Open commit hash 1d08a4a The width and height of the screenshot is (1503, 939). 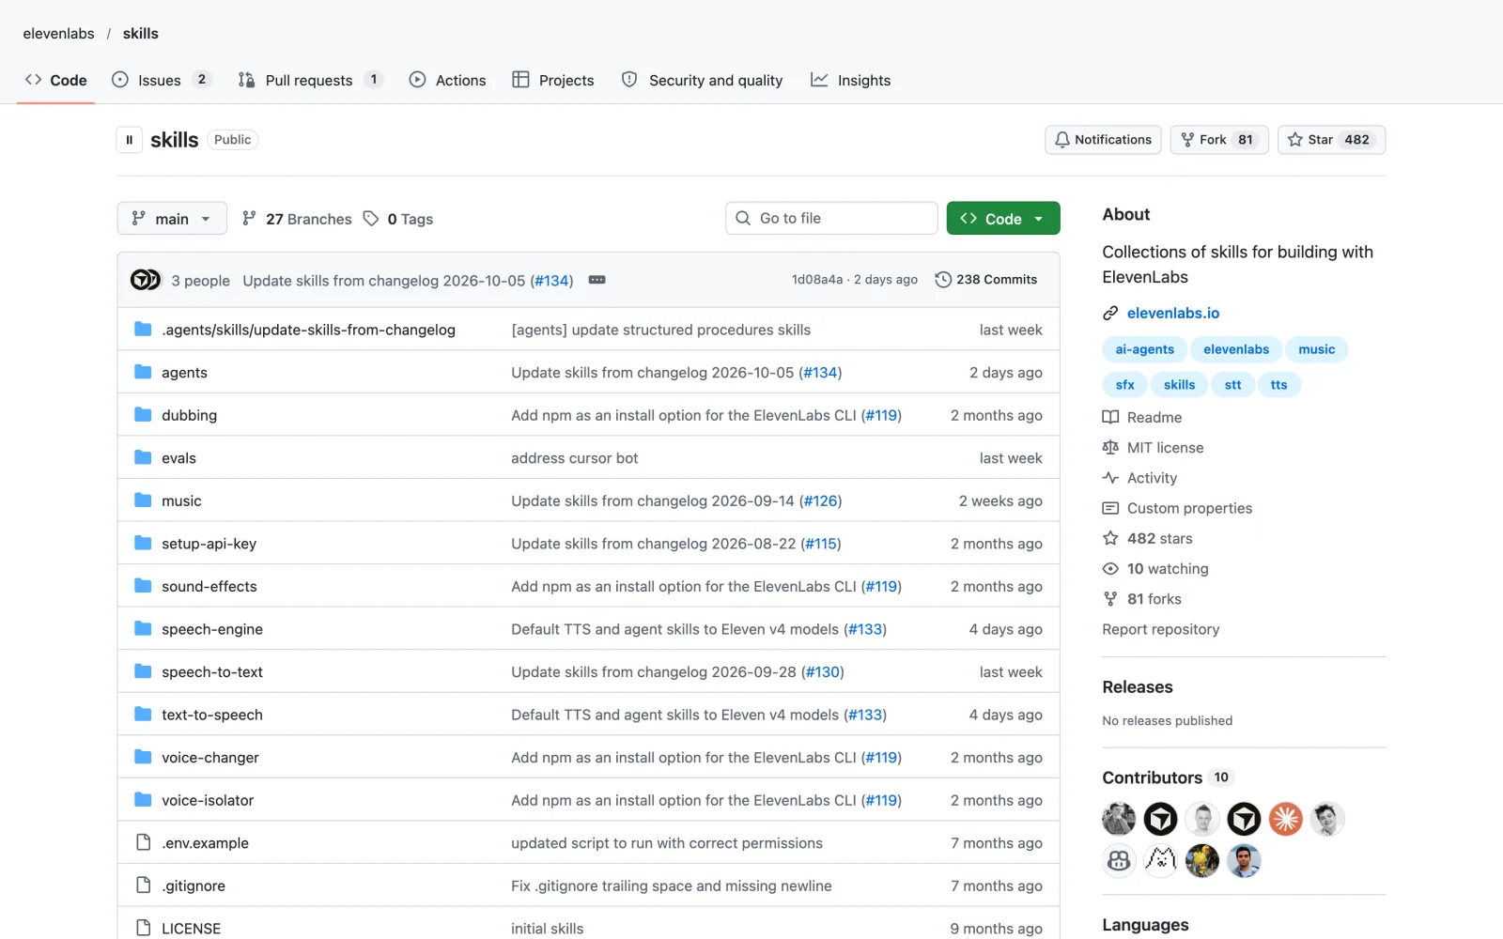(x=817, y=280)
